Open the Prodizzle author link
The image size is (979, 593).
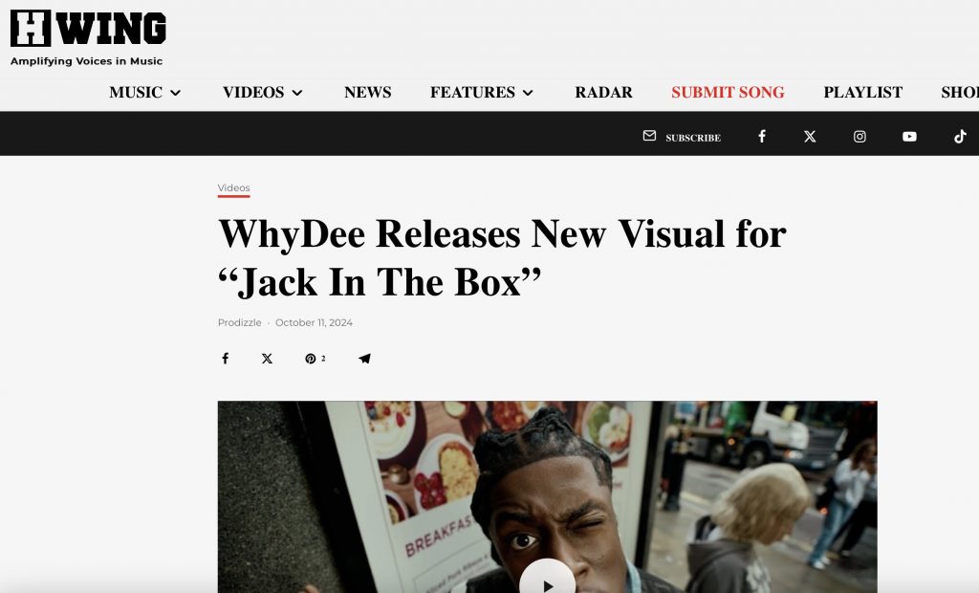[240, 322]
